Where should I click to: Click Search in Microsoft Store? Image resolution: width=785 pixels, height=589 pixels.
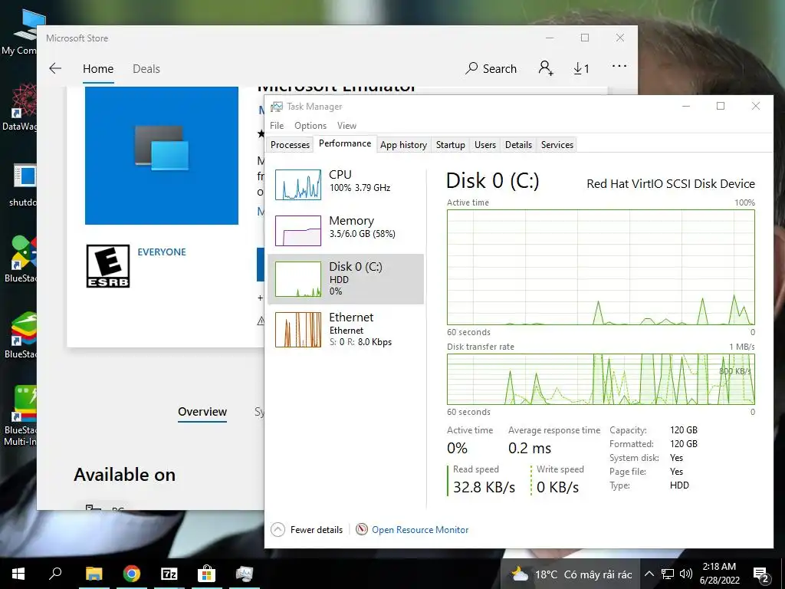pyautogui.click(x=491, y=68)
